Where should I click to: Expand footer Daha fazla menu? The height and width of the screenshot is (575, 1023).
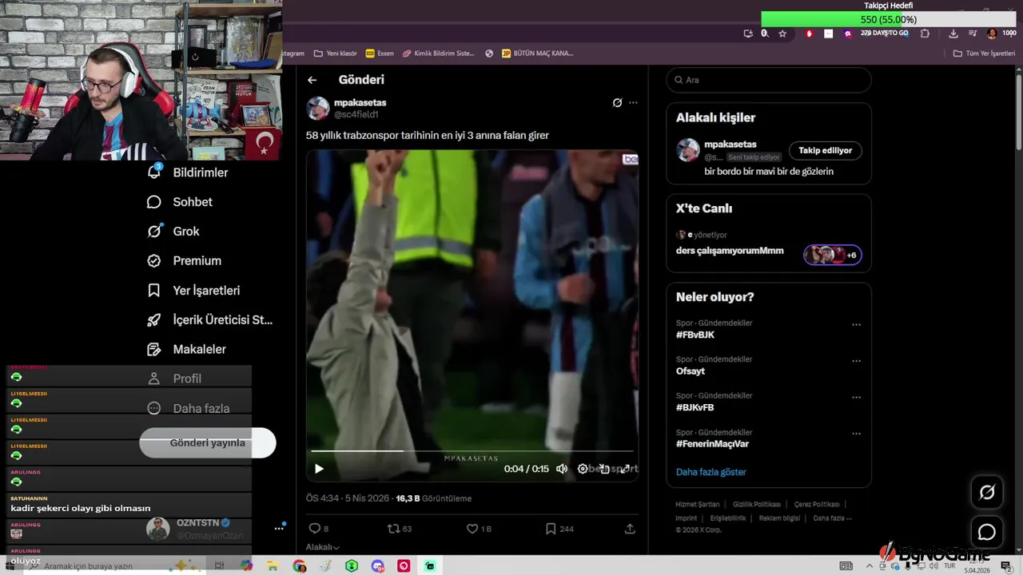tap(833, 518)
